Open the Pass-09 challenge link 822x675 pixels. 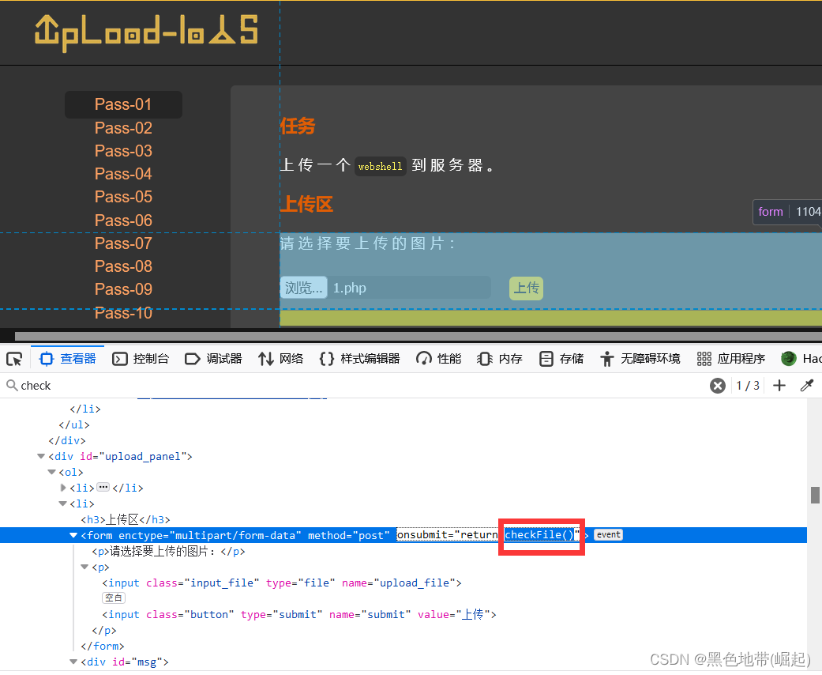point(123,289)
